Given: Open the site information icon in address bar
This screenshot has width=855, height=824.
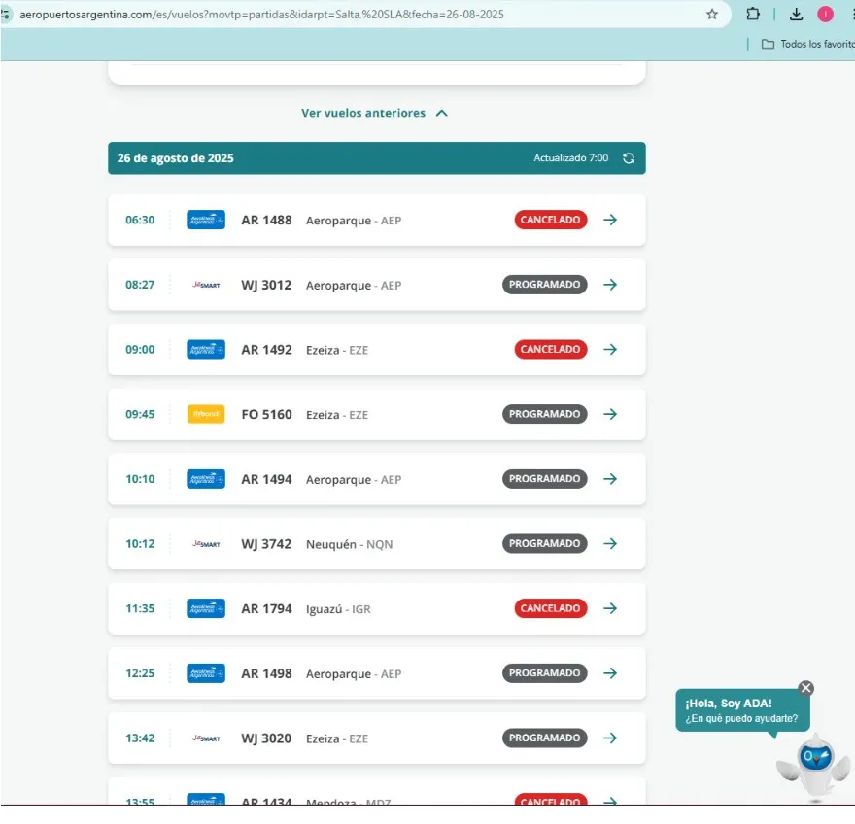Looking at the screenshot, I should point(6,15).
